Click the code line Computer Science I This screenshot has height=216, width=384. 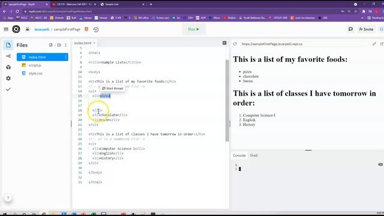119,149
